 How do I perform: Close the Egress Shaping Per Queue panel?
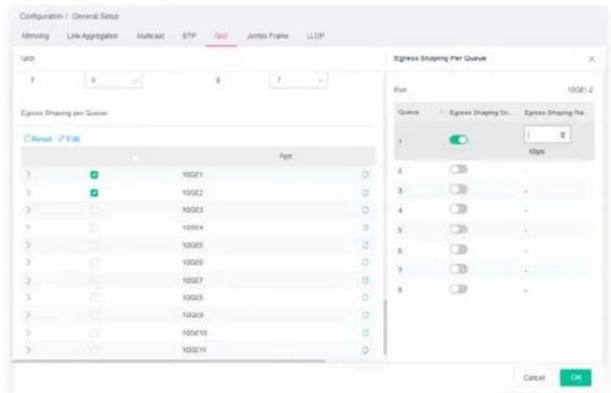[591, 59]
